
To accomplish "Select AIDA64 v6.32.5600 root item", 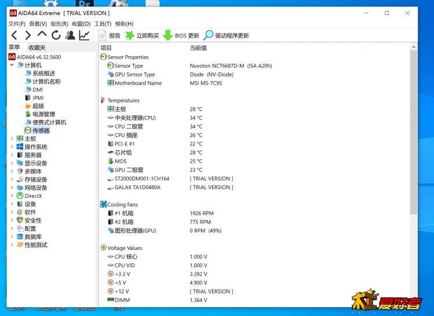I will [35, 57].
